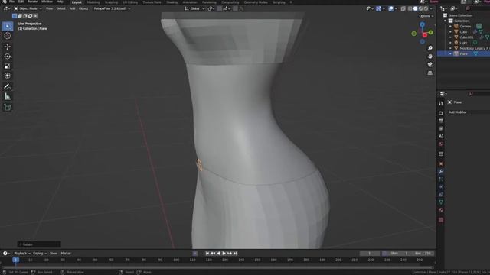Switch perspective/orthographic grid icon
490x275 pixels.
click(430, 73)
